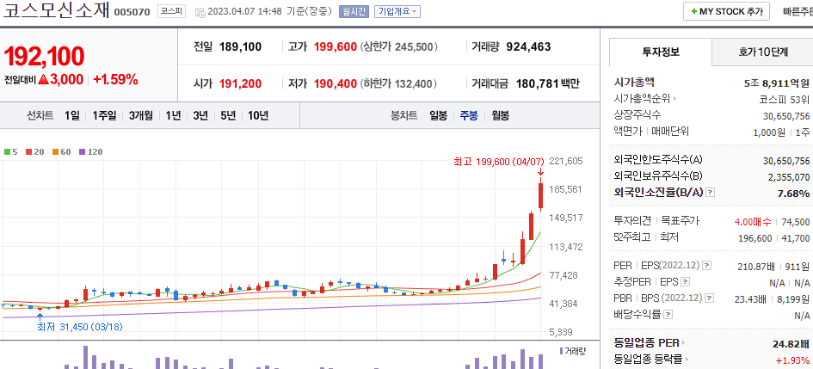The width and height of the screenshot is (813, 369).
Task: Select the 10년 line chart
Action: [x=258, y=115]
